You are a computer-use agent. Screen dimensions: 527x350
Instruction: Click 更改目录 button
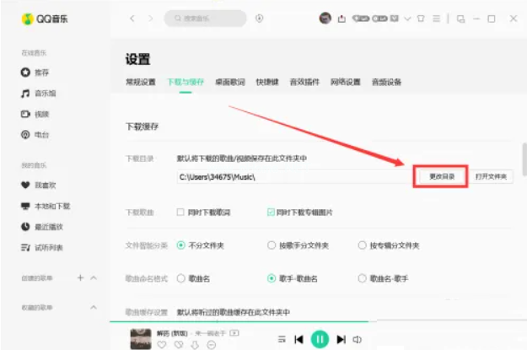click(x=441, y=176)
